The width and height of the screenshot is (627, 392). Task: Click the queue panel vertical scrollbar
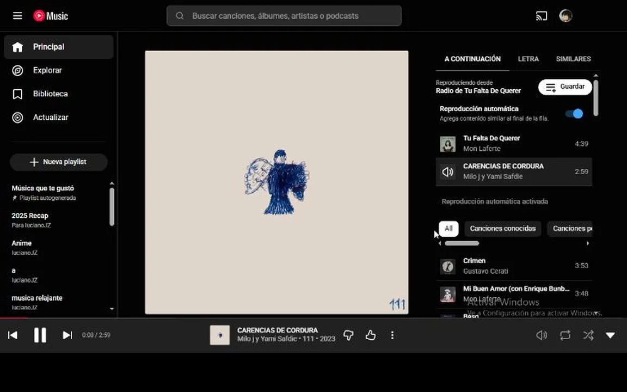(x=596, y=98)
